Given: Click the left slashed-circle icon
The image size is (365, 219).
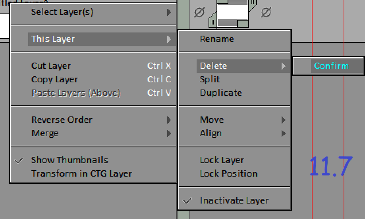Looking at the screenshot, I should (x=199, y=12).
